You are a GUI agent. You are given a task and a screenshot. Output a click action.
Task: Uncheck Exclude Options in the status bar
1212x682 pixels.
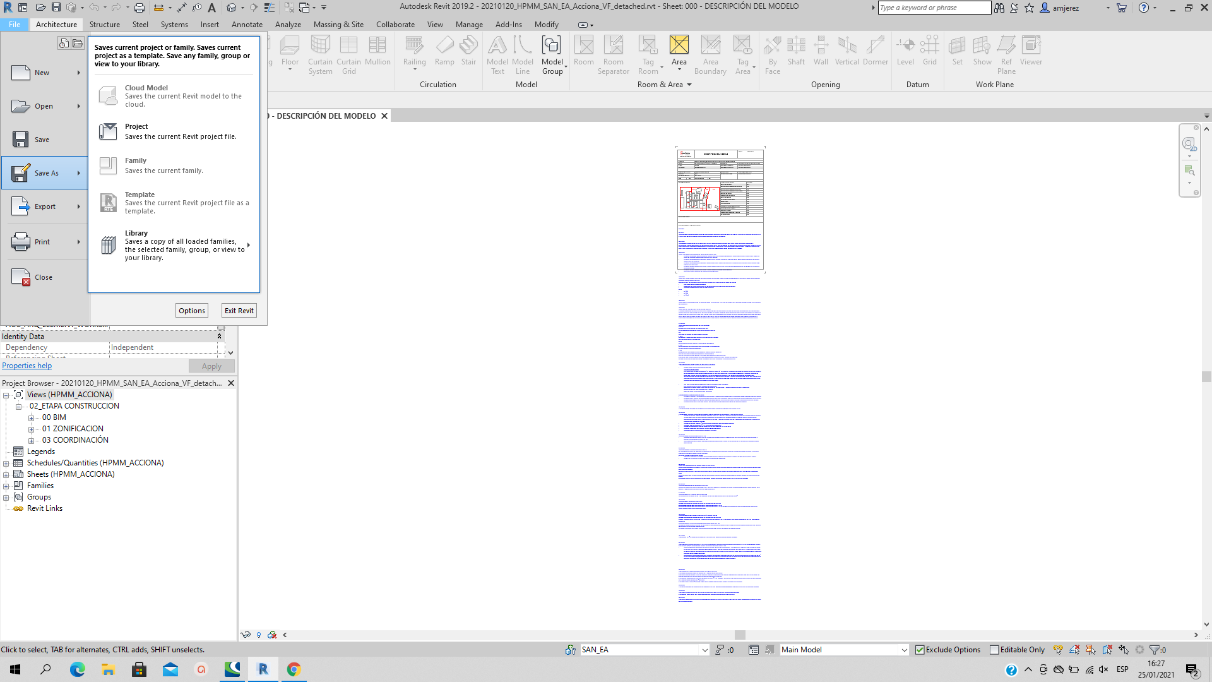pyautogui.click(x=919, y=649)
